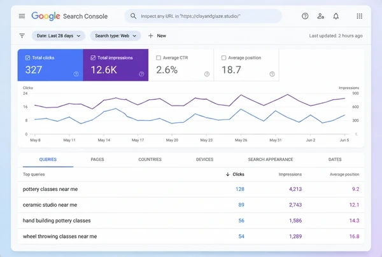
Task: Click the 89 clicks value
Action: pos(241,205)
